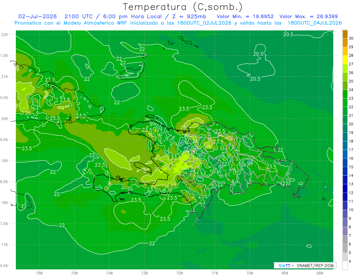The width and height of the screenshot is (359, 277).
Task: Click the valid-until time '1800UTC_04JUL2026'
Action: point(315,23)
